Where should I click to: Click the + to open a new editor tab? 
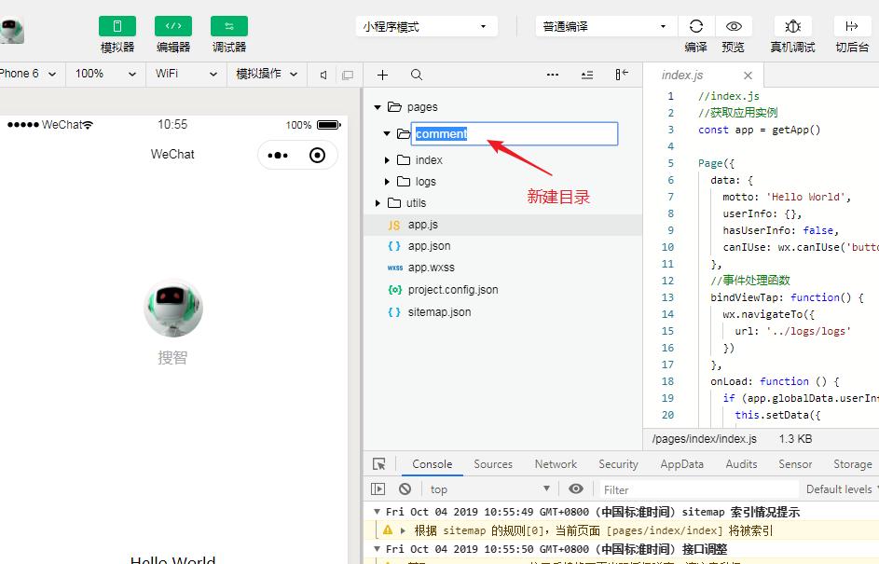tap(382, 75)
